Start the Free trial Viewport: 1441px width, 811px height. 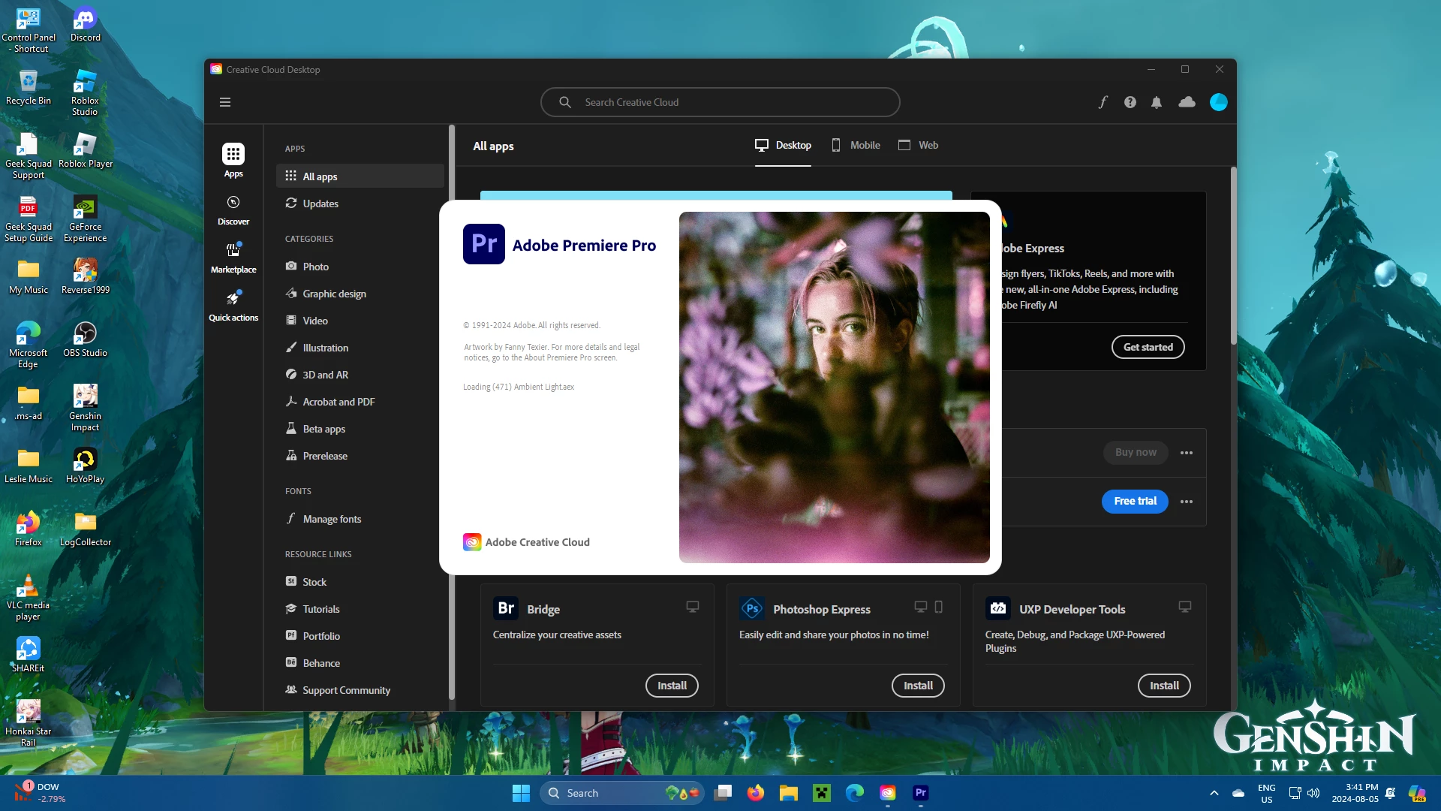click(x=1135, y=502)
